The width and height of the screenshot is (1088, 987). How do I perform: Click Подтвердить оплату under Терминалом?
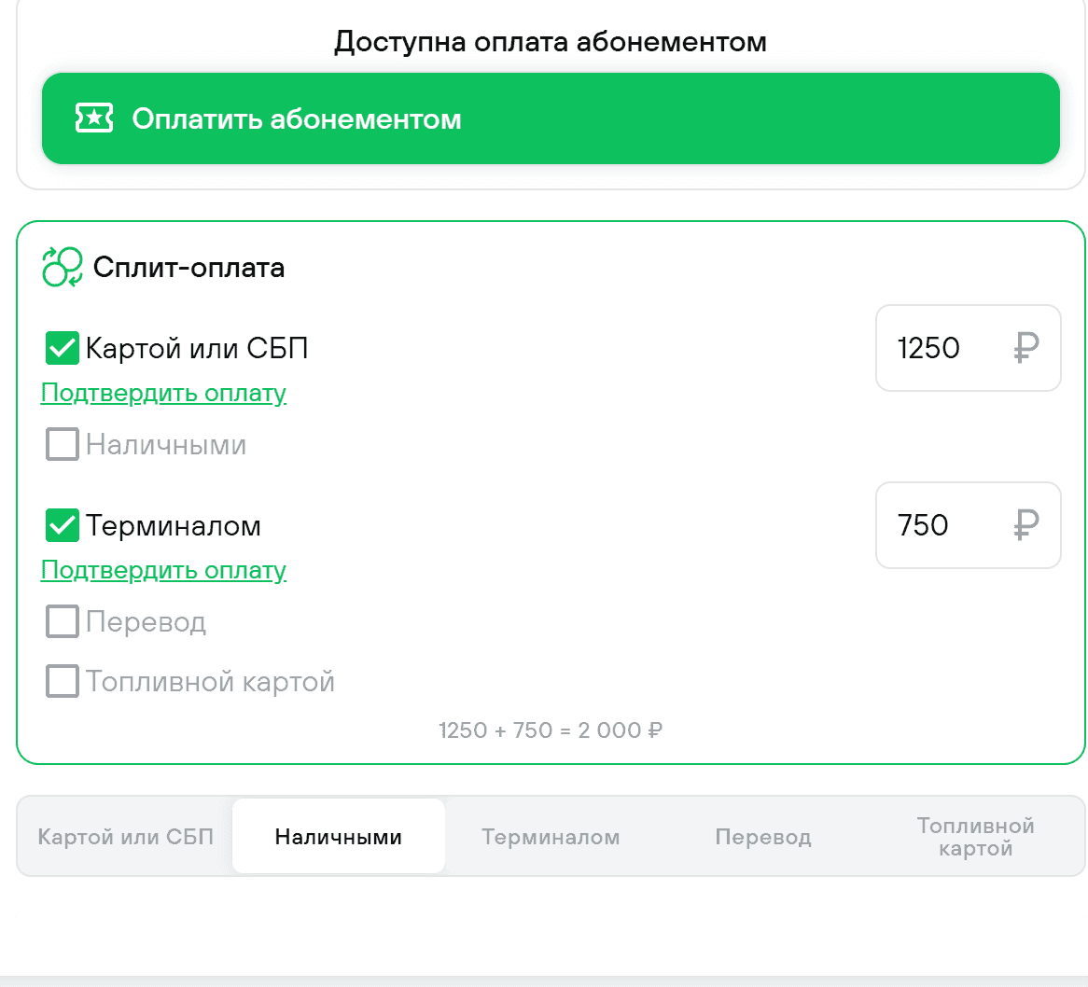[x=163, y=570]
